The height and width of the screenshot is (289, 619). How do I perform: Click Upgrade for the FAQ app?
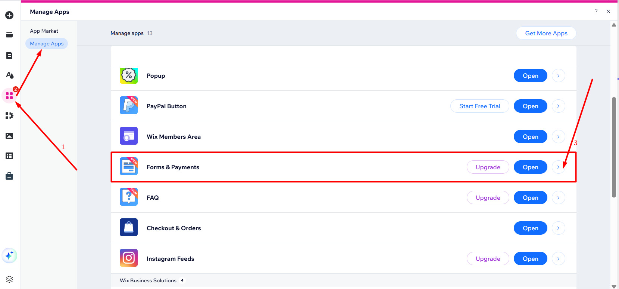point(488,198)
